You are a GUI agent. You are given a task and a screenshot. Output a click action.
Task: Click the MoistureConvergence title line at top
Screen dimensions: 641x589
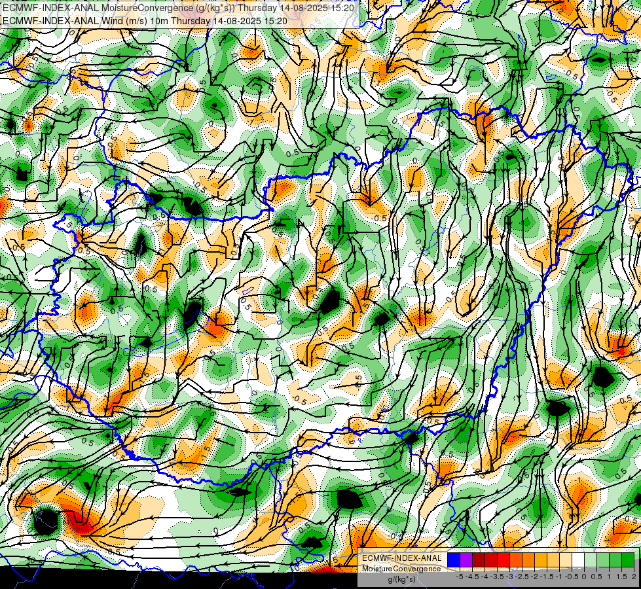tap(178, 8)
